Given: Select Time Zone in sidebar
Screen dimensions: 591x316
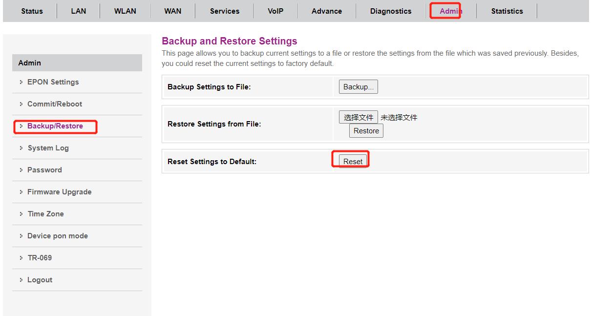Looking at the screenshot, I should click(45, 214).
